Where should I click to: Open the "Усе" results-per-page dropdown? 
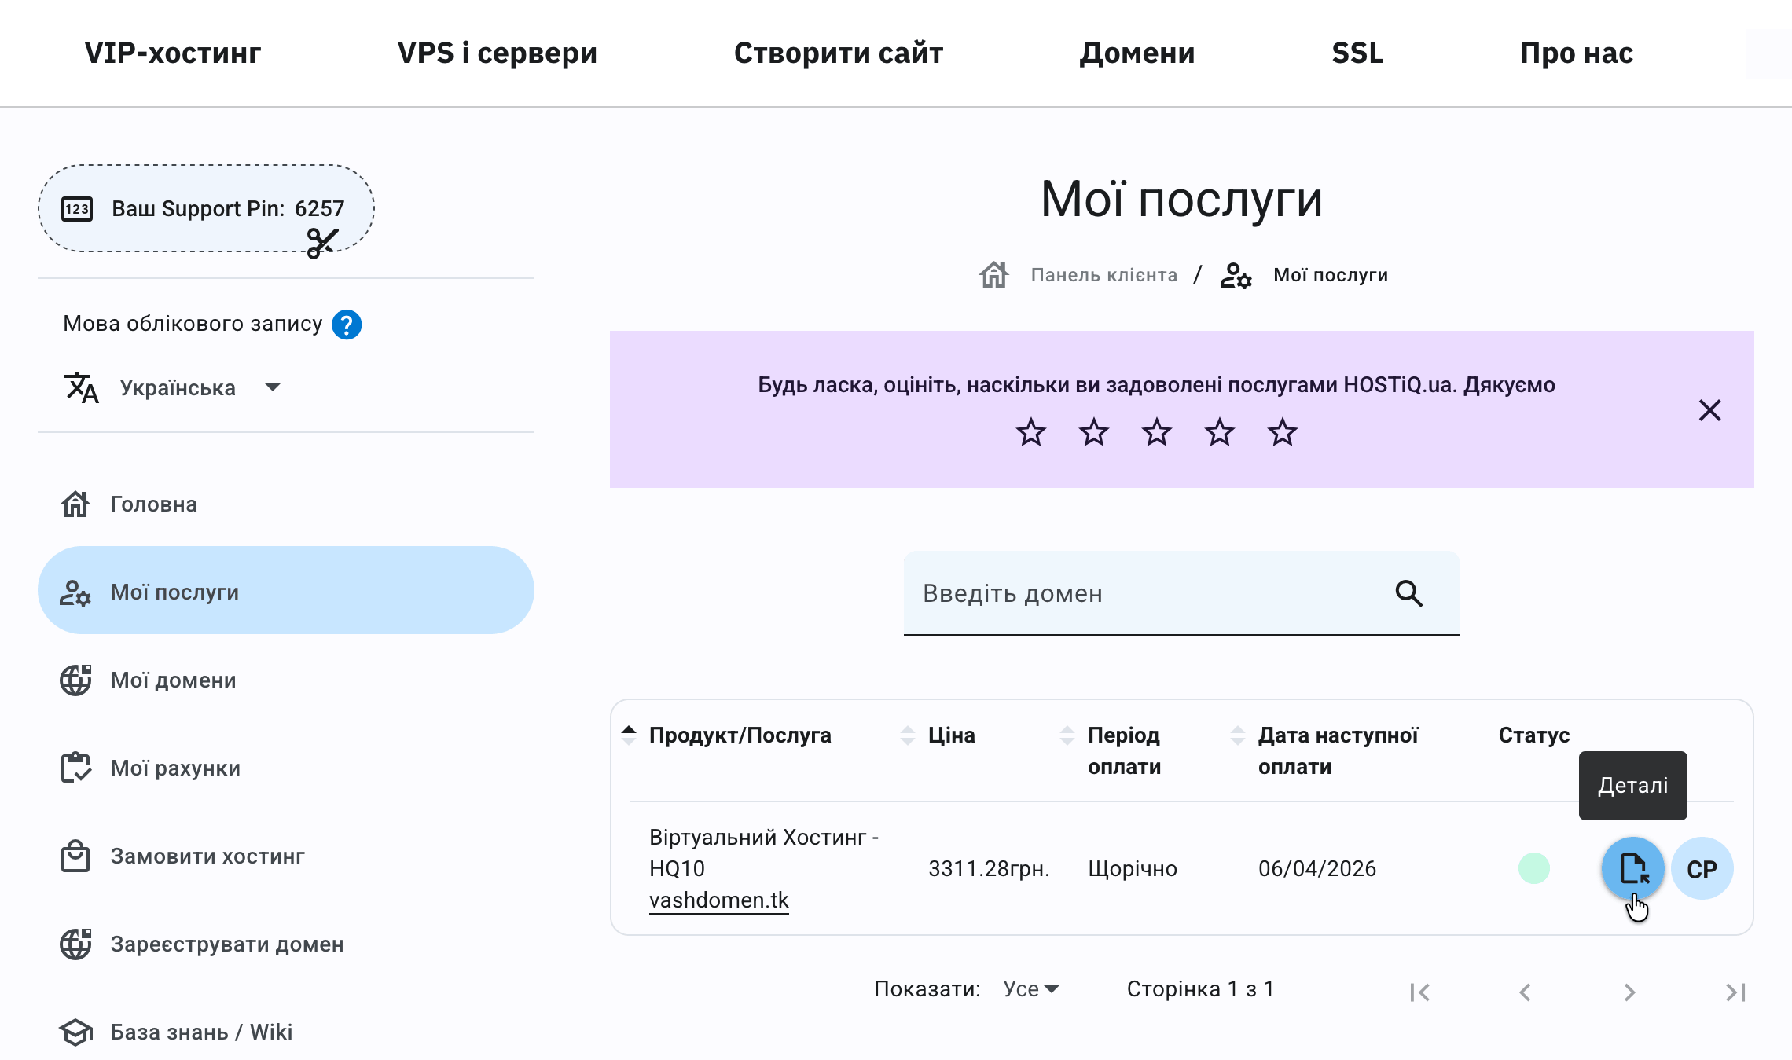[x=1030, y=988]
